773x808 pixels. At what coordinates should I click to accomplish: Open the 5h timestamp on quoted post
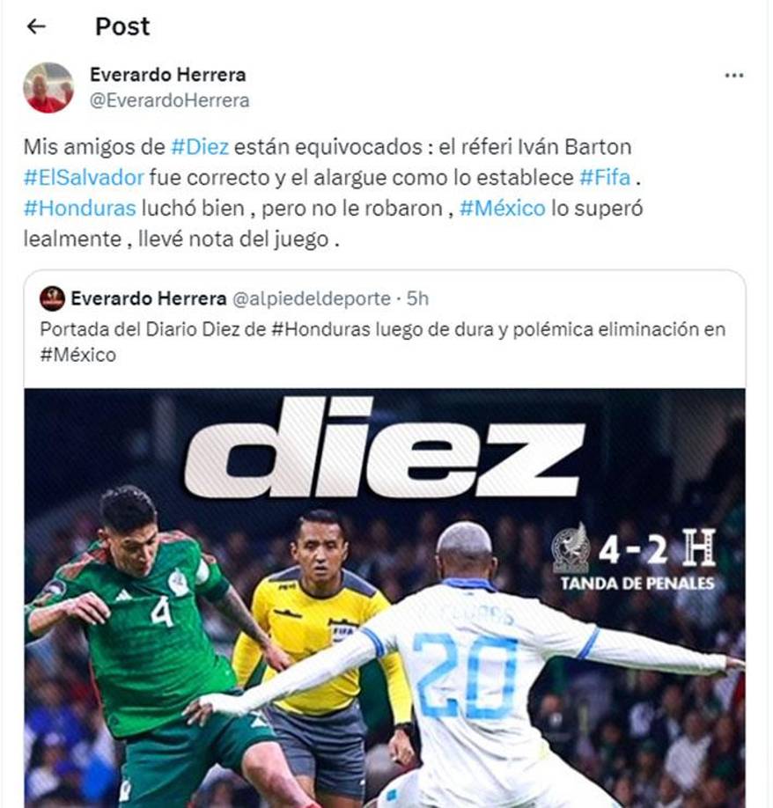point(417,298)
